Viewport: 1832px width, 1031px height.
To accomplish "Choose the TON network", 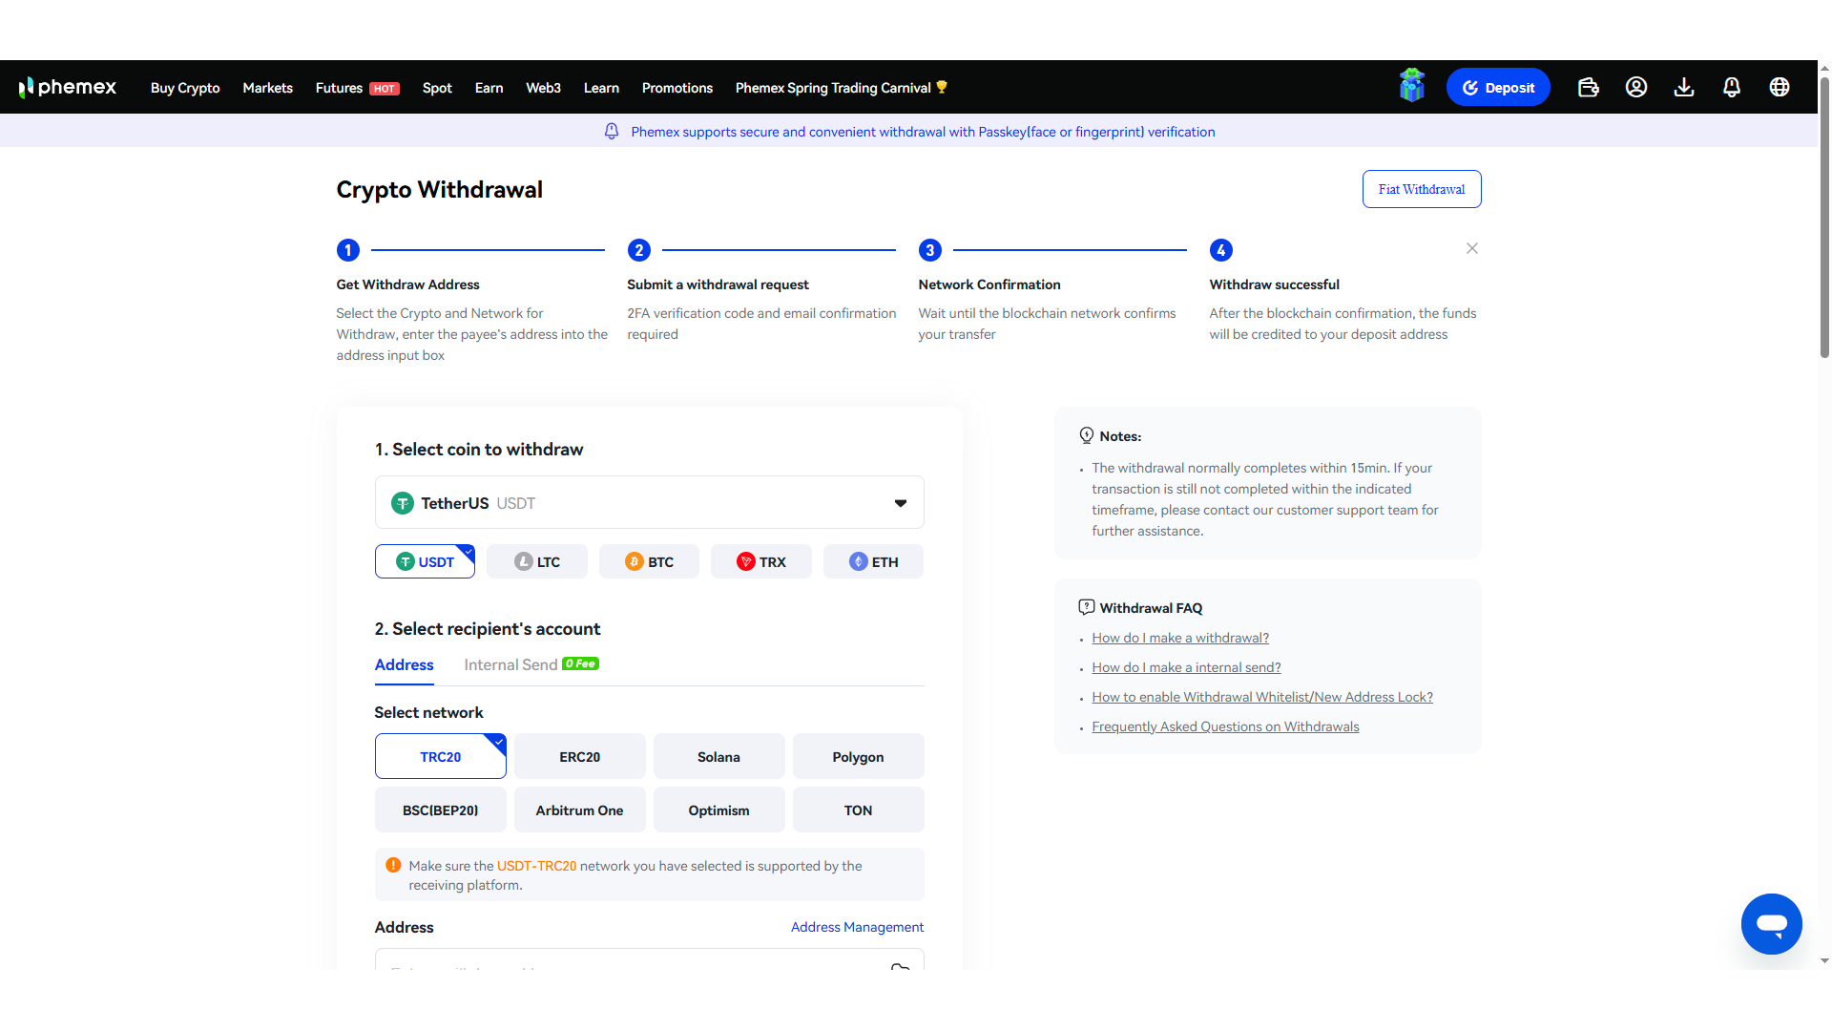I will (x=858, y=810).
